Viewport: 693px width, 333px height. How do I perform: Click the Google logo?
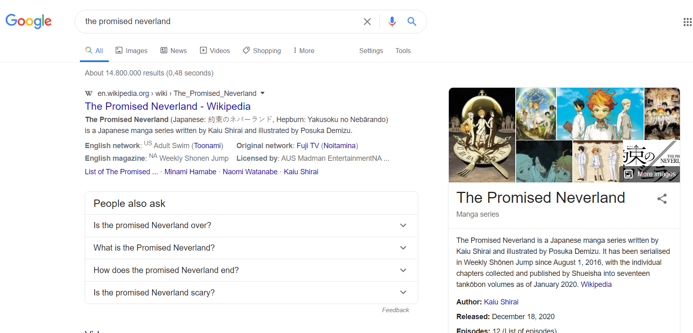point(29,21)
